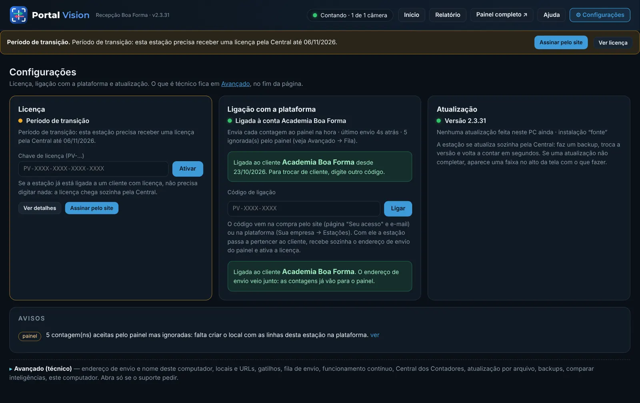The width and height of the screenshot is (640, 403).
Task: Click the orange Período de transição status dot
Action: (x=20, y=121)
